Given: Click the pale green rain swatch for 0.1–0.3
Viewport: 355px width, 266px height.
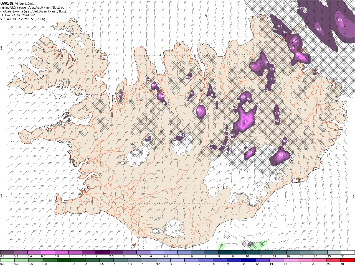Looking at the screenshot, I should pos(7,260).
